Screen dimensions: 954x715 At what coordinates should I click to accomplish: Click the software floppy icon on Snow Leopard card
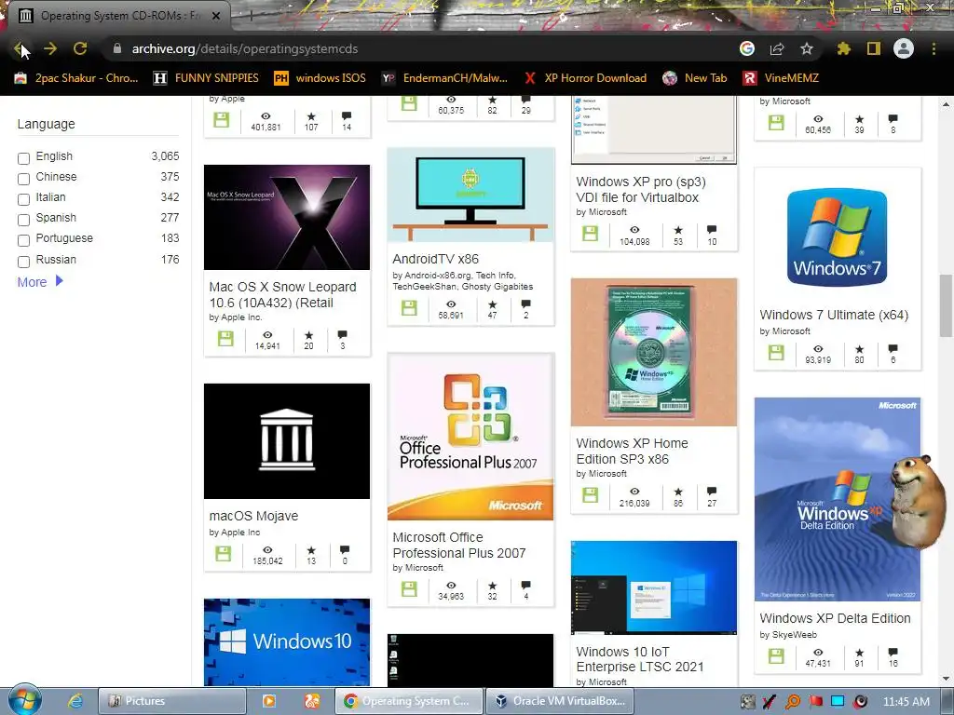(225, 339)
